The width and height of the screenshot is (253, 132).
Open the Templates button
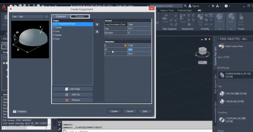point(20,111)
